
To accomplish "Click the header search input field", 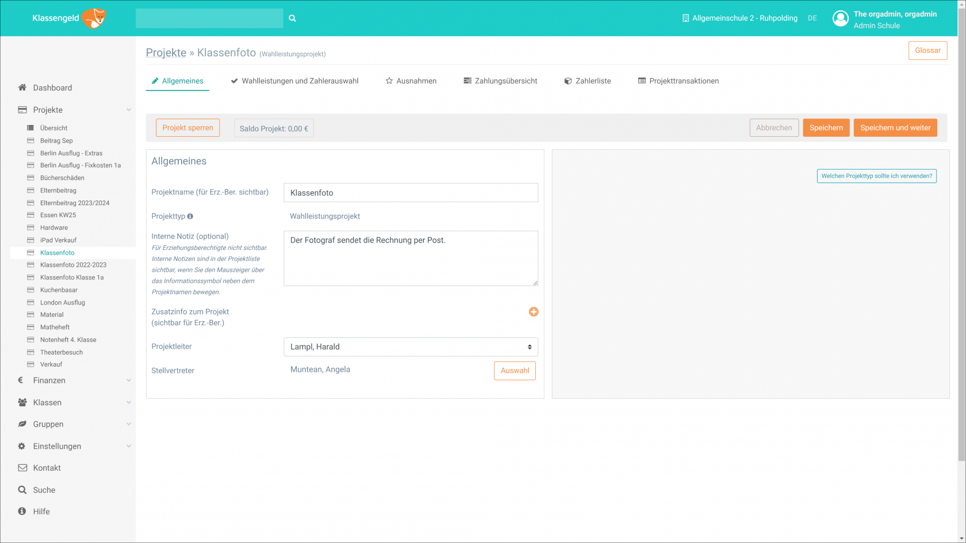I will pos(209,18).
